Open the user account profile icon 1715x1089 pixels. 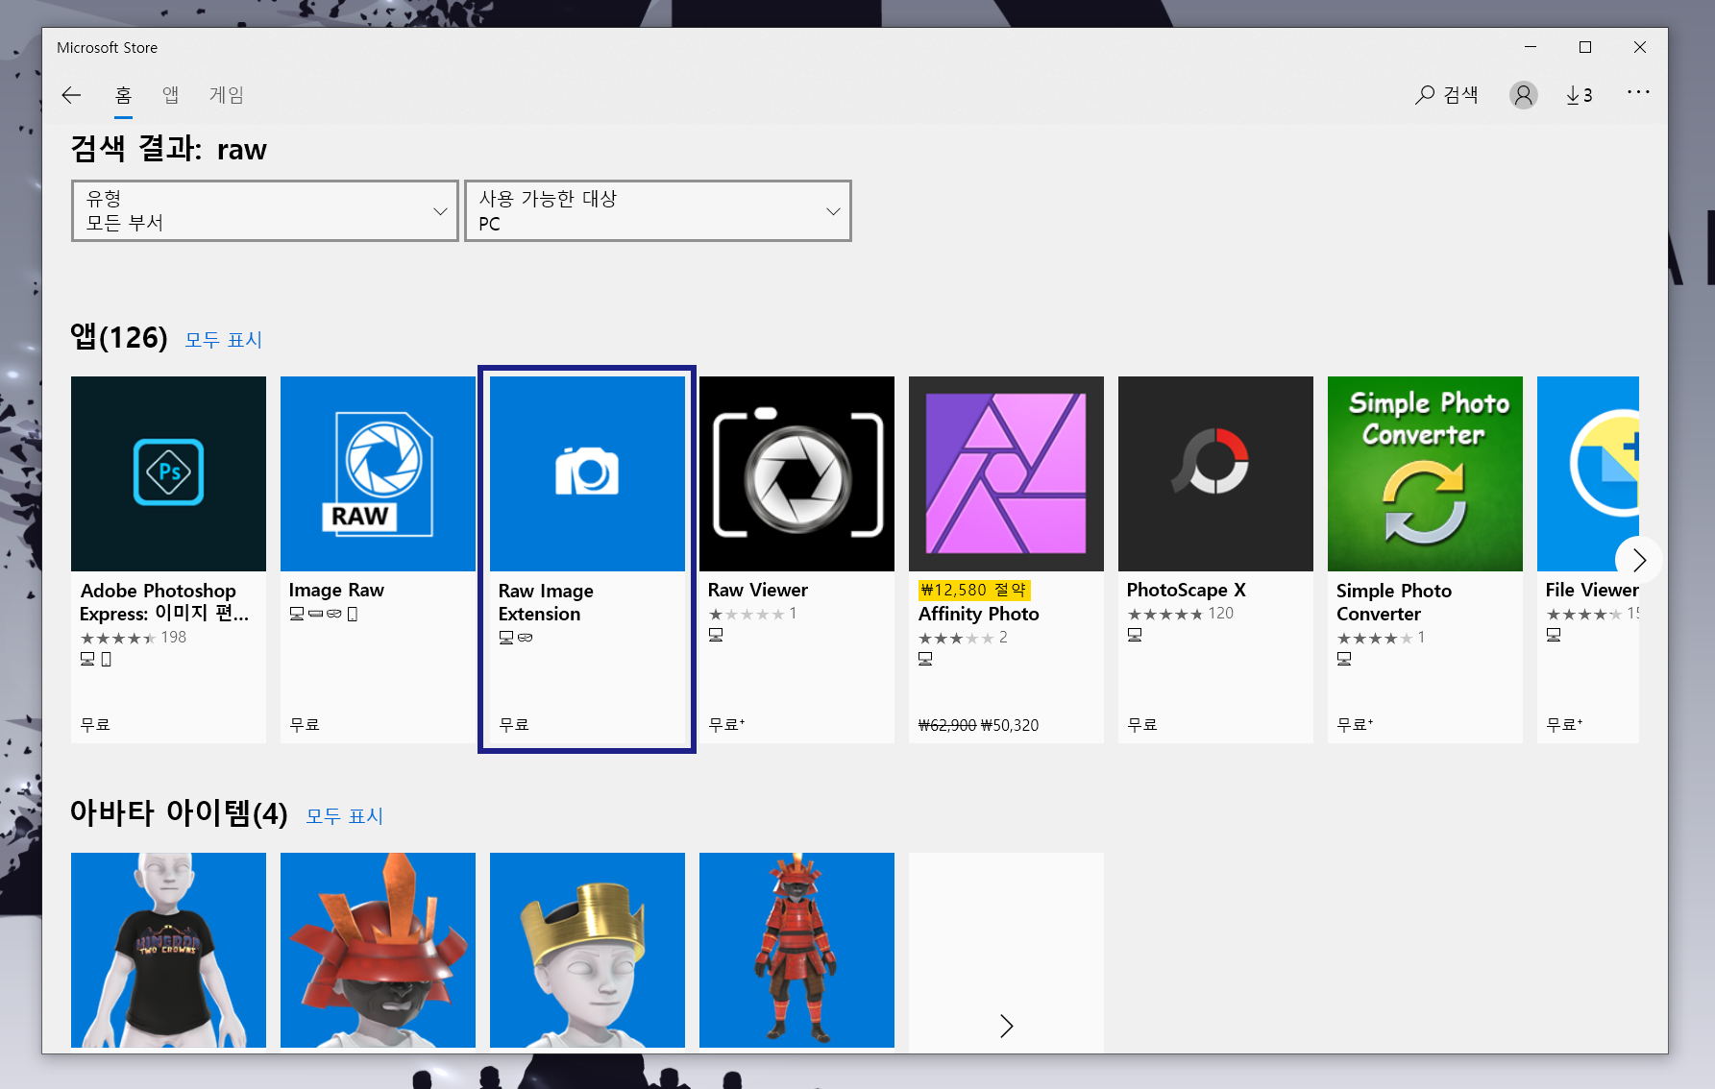(1524, 95)
